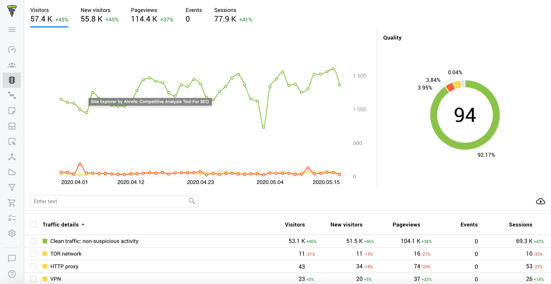The width and height of the screenshot is (551, 284).
Task: Check the Clean traffic row checkbox
Action: 34,241
